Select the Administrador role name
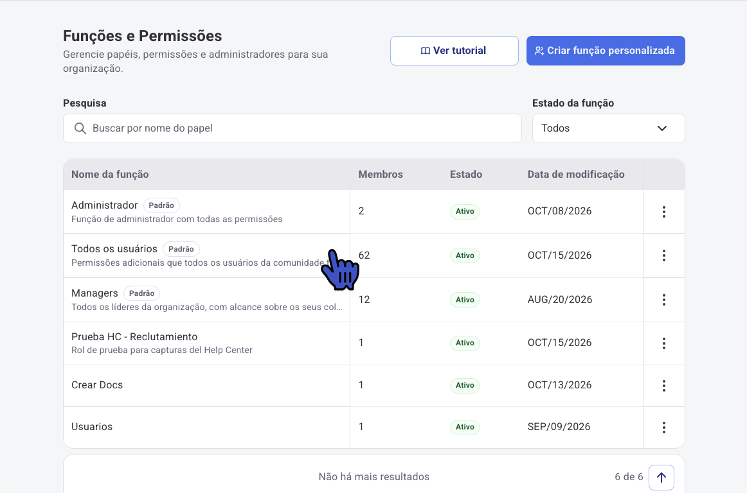 coord(104,205)
